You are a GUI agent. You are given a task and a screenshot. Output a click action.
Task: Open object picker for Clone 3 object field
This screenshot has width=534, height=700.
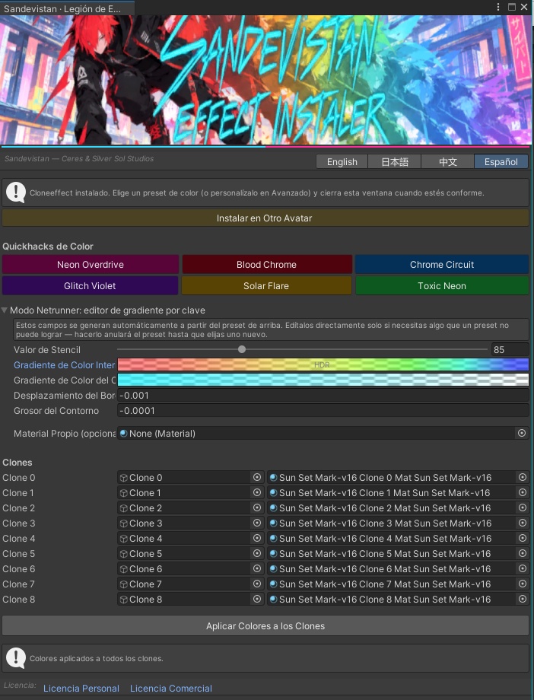click(257, 523)
